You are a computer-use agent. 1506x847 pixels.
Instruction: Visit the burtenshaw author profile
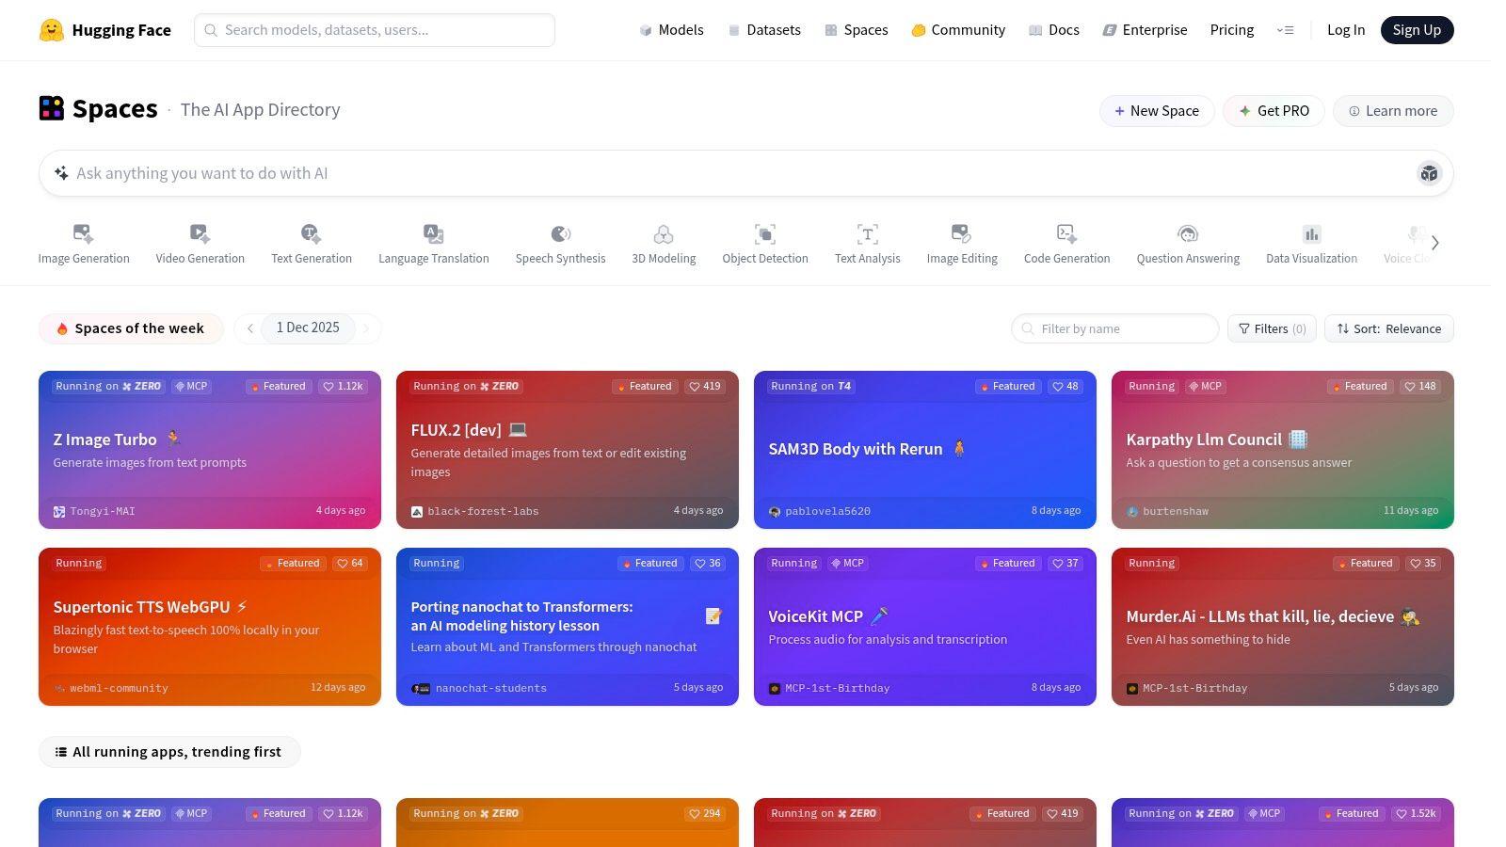(1167, 511)
